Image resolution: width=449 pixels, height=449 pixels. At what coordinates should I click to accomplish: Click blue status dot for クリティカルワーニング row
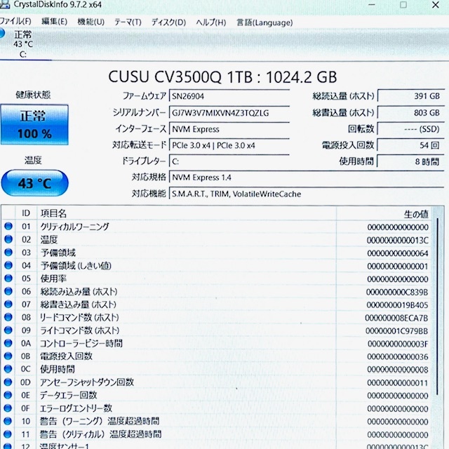tap(8, 227)
